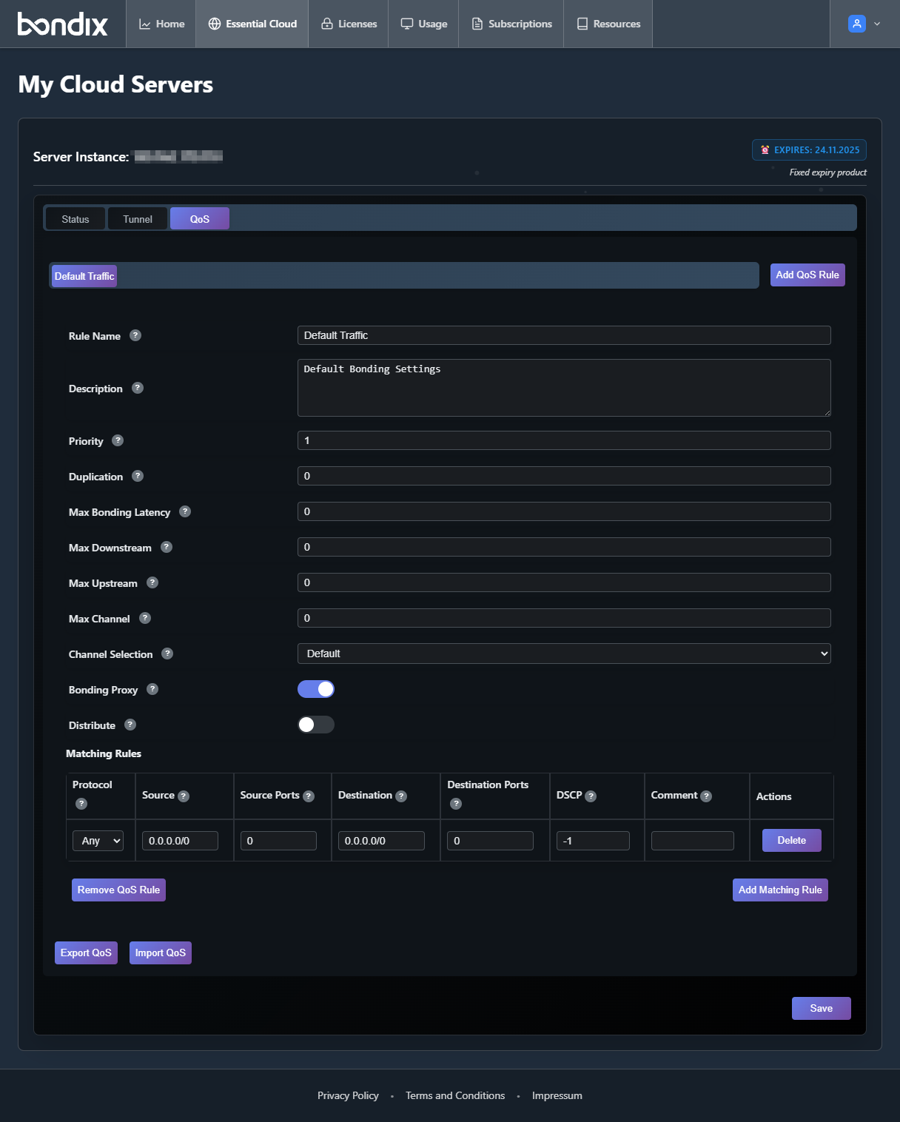Open the Privacy Policy link
The height and width of the screenshot is (1122, 900).
[348, 1095]
